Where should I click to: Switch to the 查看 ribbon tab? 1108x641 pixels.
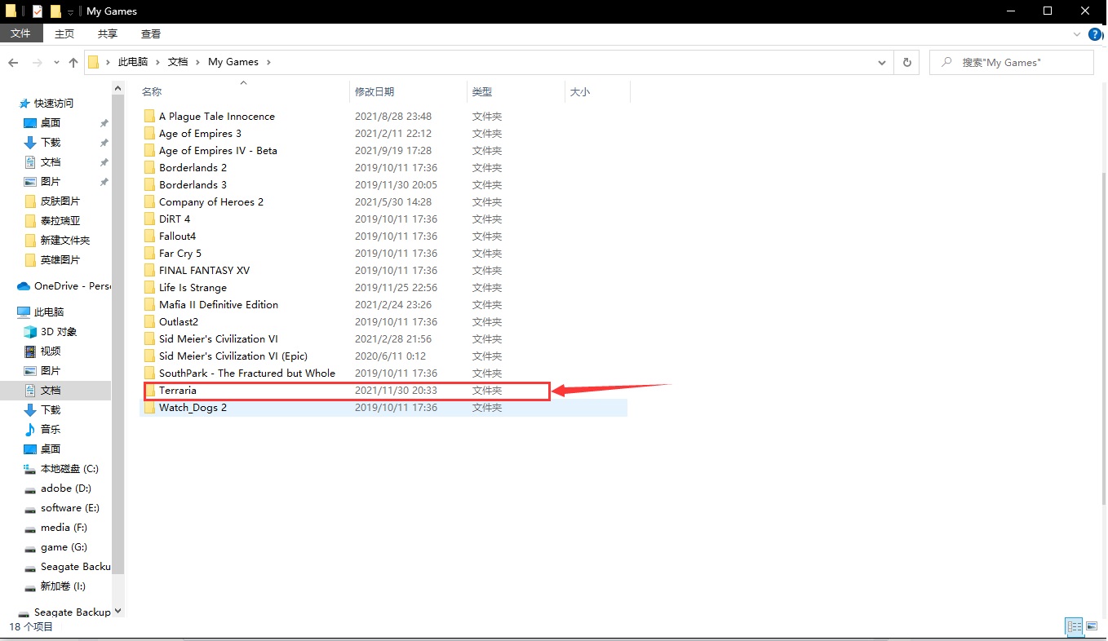coord(151,34)
